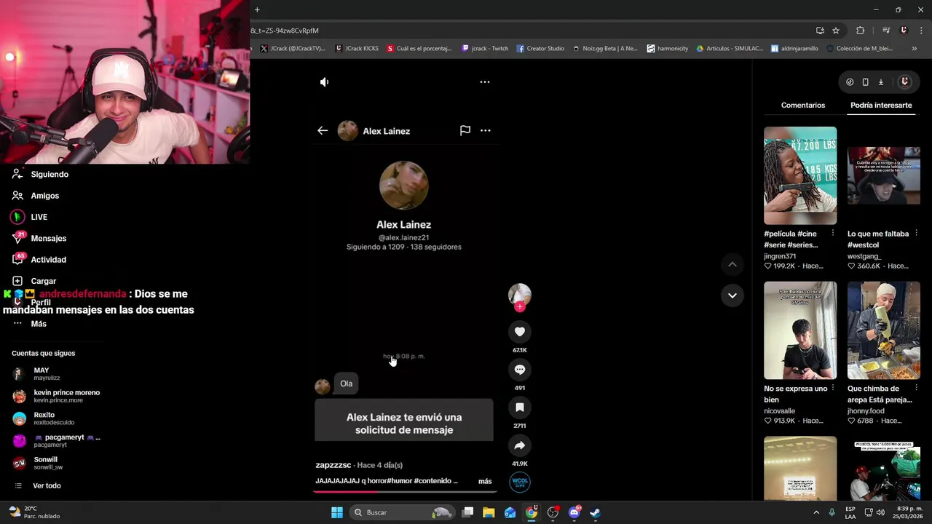932x524 pixels.
Task: Save video with bookmark icon
Action: point(520,408)
